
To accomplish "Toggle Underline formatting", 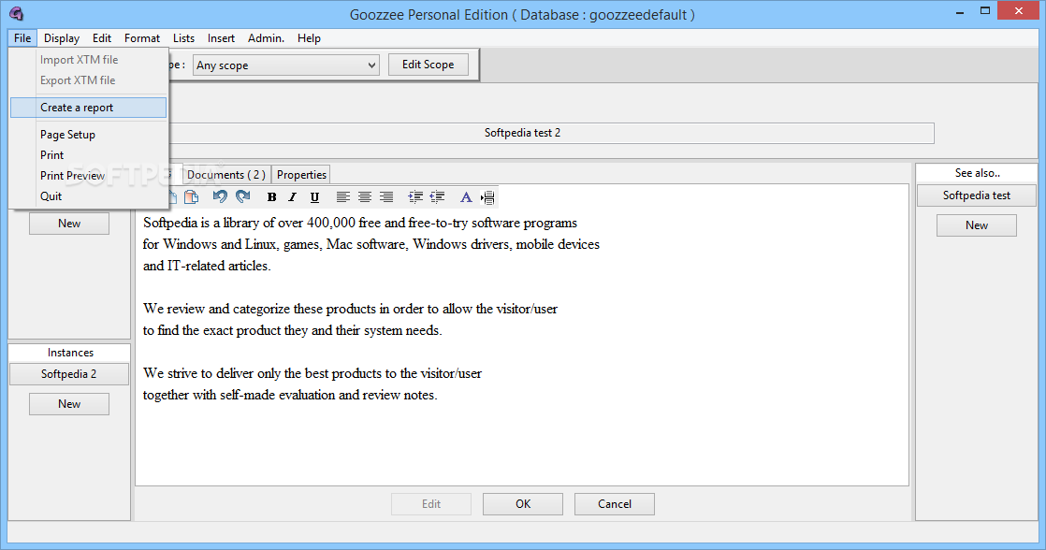I will coord(314,197).
